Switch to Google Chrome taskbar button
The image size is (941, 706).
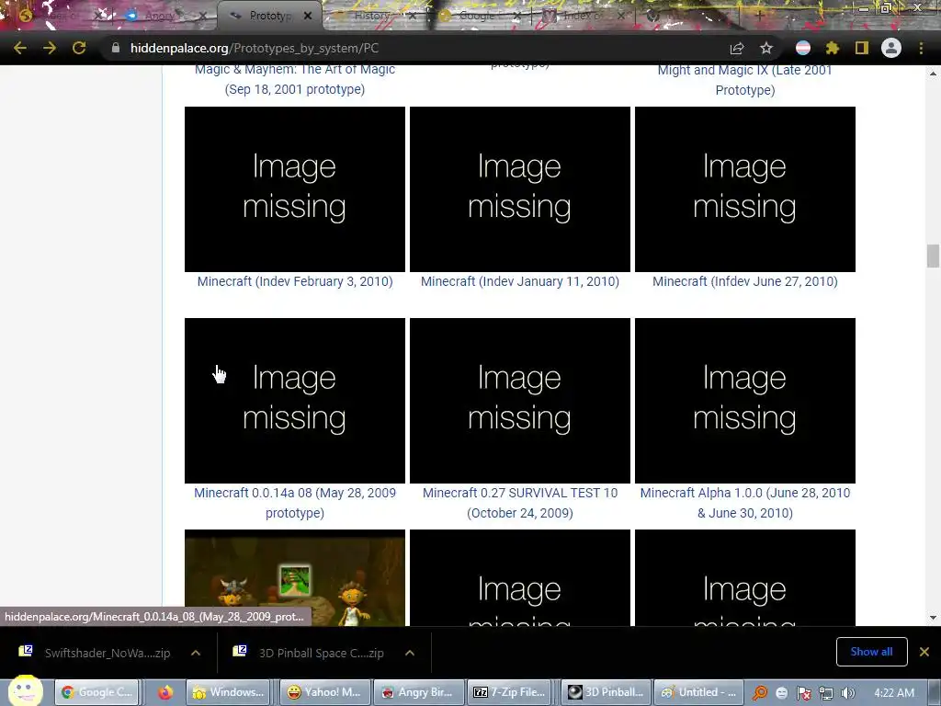pos(97,692)
